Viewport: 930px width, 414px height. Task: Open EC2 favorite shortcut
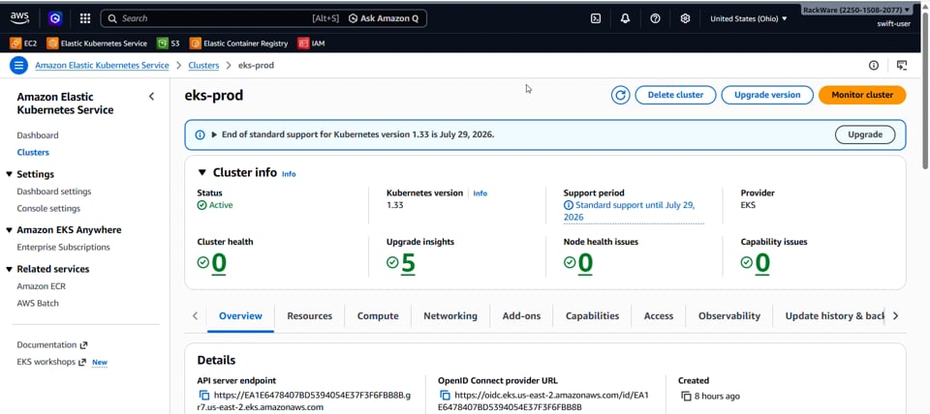pyautogui.click(x=23, y=44)
